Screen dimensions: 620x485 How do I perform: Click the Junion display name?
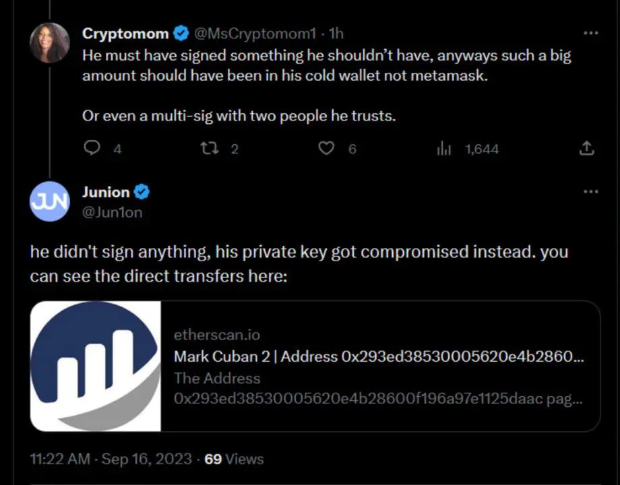click(106, 192)
